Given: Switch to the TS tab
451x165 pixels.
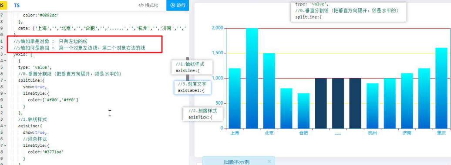Looking at the screenshot, I should point(17,6).
